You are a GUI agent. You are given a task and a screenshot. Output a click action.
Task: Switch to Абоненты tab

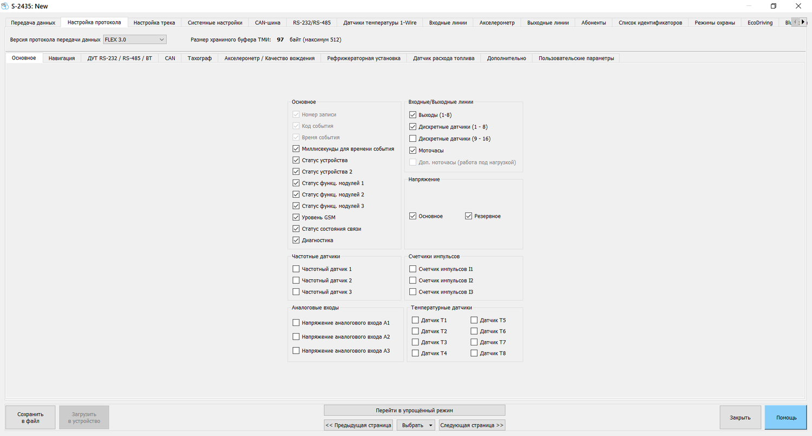click(x=594, y=23)
